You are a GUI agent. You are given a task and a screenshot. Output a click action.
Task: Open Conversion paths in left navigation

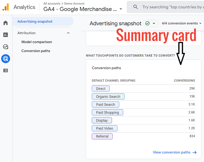click(36, 51)
